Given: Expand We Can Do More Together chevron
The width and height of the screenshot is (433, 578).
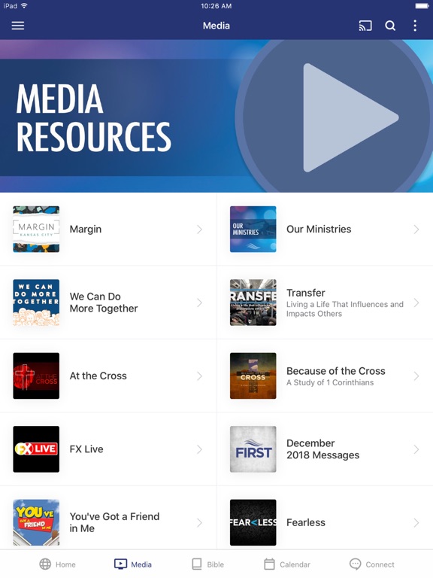Looking at the screenshot, I should coord(199,303).
